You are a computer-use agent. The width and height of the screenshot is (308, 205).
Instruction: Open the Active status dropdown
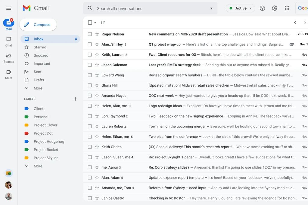point(240,8)
